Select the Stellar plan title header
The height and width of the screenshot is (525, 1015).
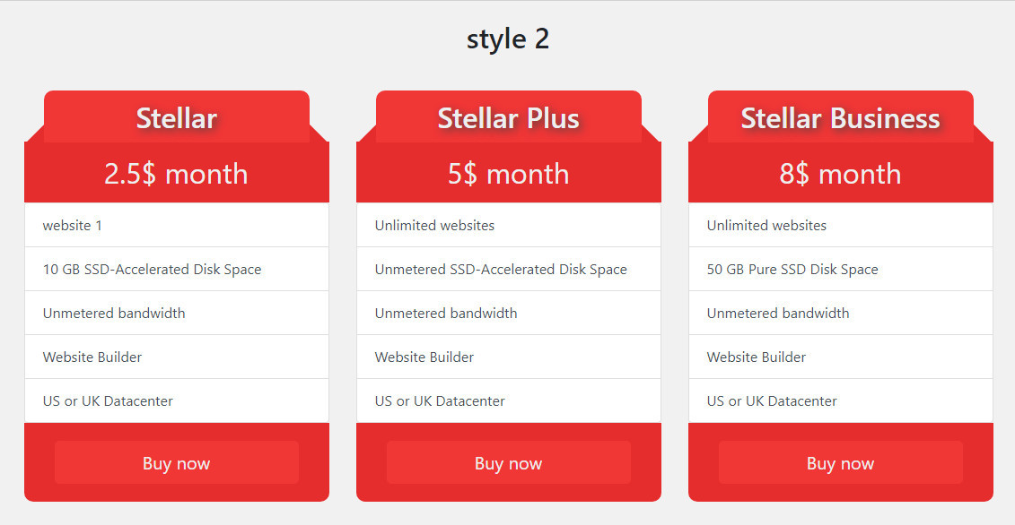click(x=177, y=117)
